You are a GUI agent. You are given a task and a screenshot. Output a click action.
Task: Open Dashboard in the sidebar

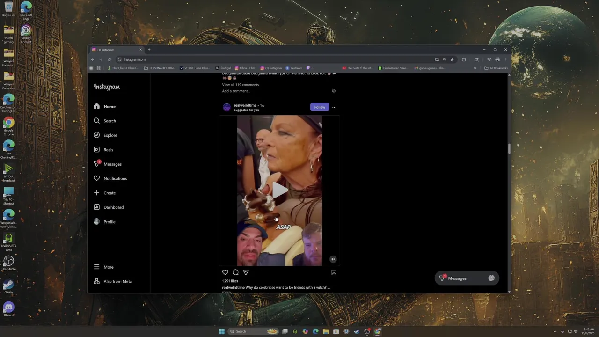[109, 207]
